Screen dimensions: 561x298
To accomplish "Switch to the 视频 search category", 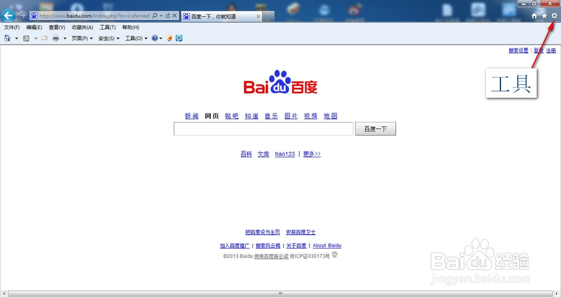I will pos(311,116).
